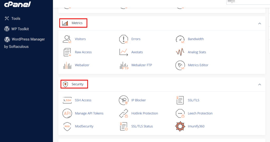270x142 pixels.
Task: Open the Visitors link
Action: coord(80,39)
